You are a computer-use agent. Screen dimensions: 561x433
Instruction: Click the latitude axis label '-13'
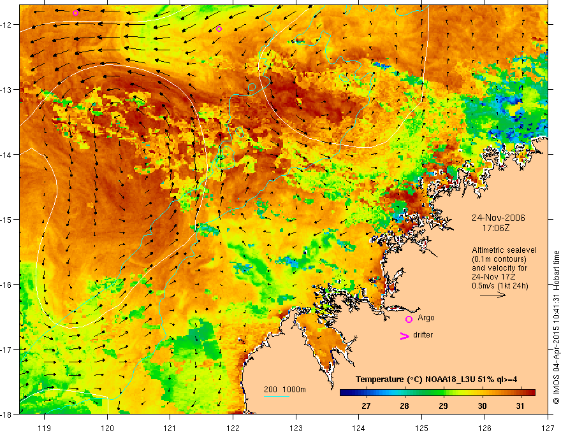point(6,90)
